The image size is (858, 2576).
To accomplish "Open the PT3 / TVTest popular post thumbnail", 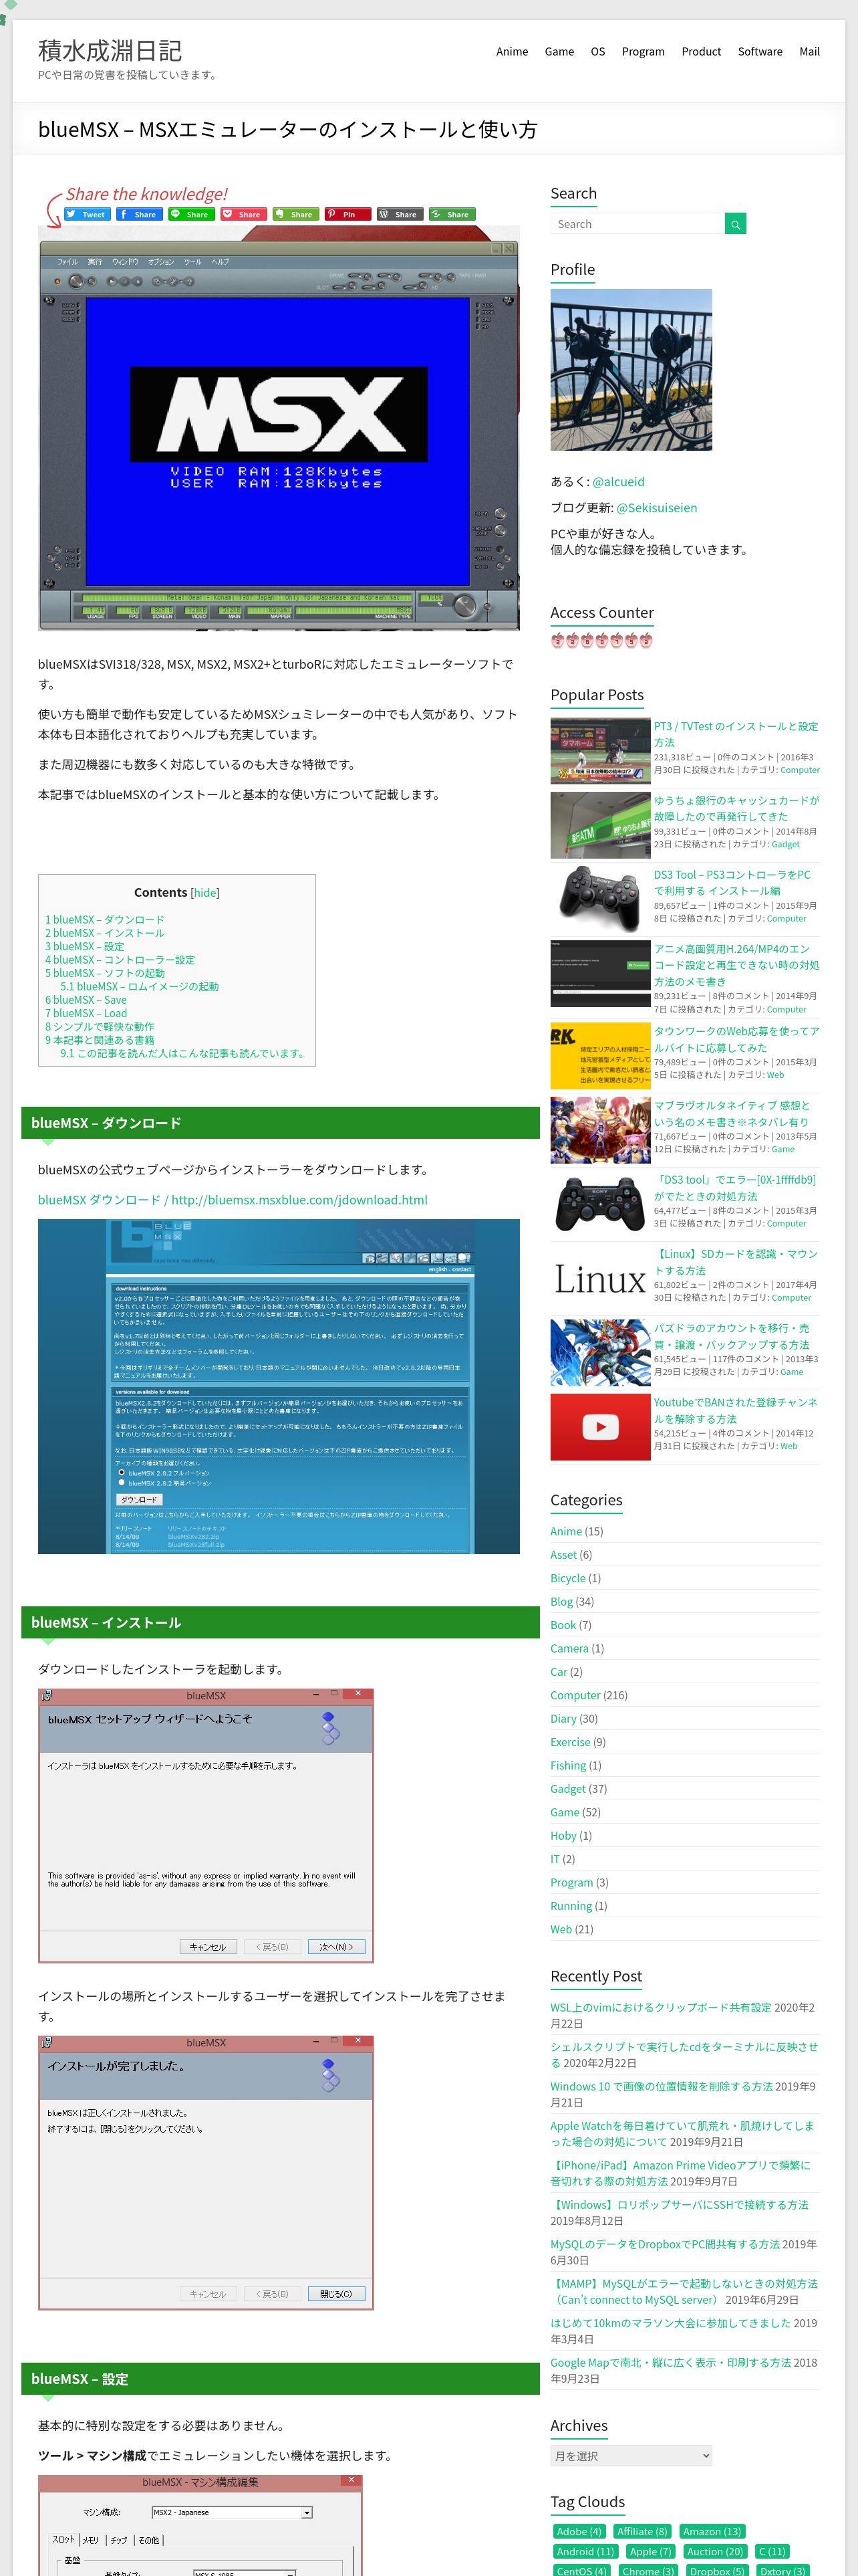I will 600,751.
